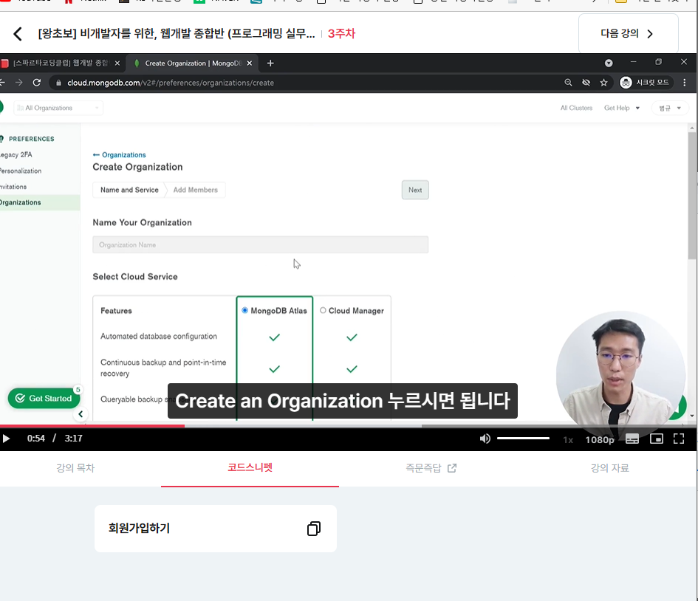Click the crossed-eye tracking icon
This screenshot has height=601, width=698.
click(x=586, y=83)
